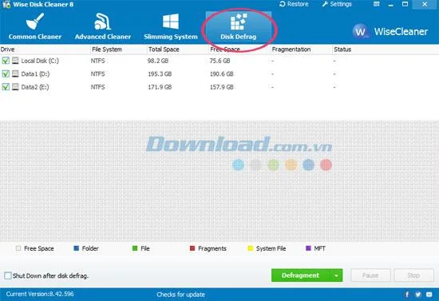Select the Data1 (D:) row label

pyautogui.click(x=35, y=74)
